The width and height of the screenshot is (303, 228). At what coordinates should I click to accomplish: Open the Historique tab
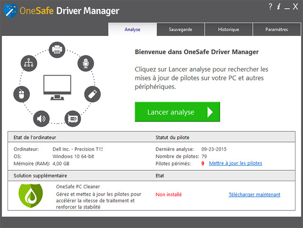point(229,29)
